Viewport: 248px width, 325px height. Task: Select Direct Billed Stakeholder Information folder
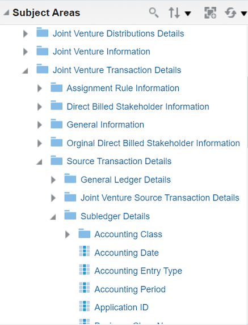click(x=138, y=106)
